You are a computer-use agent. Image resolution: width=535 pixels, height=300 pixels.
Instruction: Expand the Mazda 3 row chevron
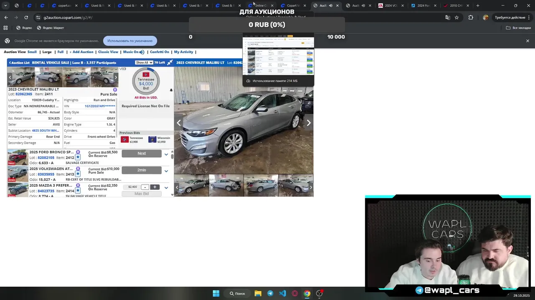tap(166, 187)
